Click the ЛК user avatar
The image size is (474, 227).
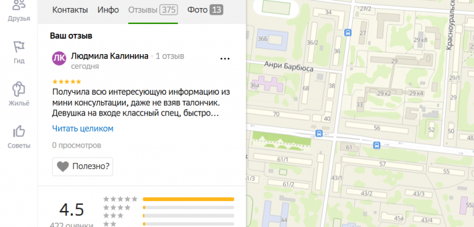pos(59,58)
